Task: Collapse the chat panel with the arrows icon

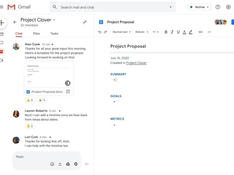Action: [x=85, y=22]
